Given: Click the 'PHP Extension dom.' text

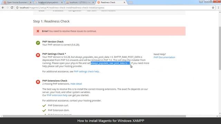Looking at the screenshot, I should (59, 110).
